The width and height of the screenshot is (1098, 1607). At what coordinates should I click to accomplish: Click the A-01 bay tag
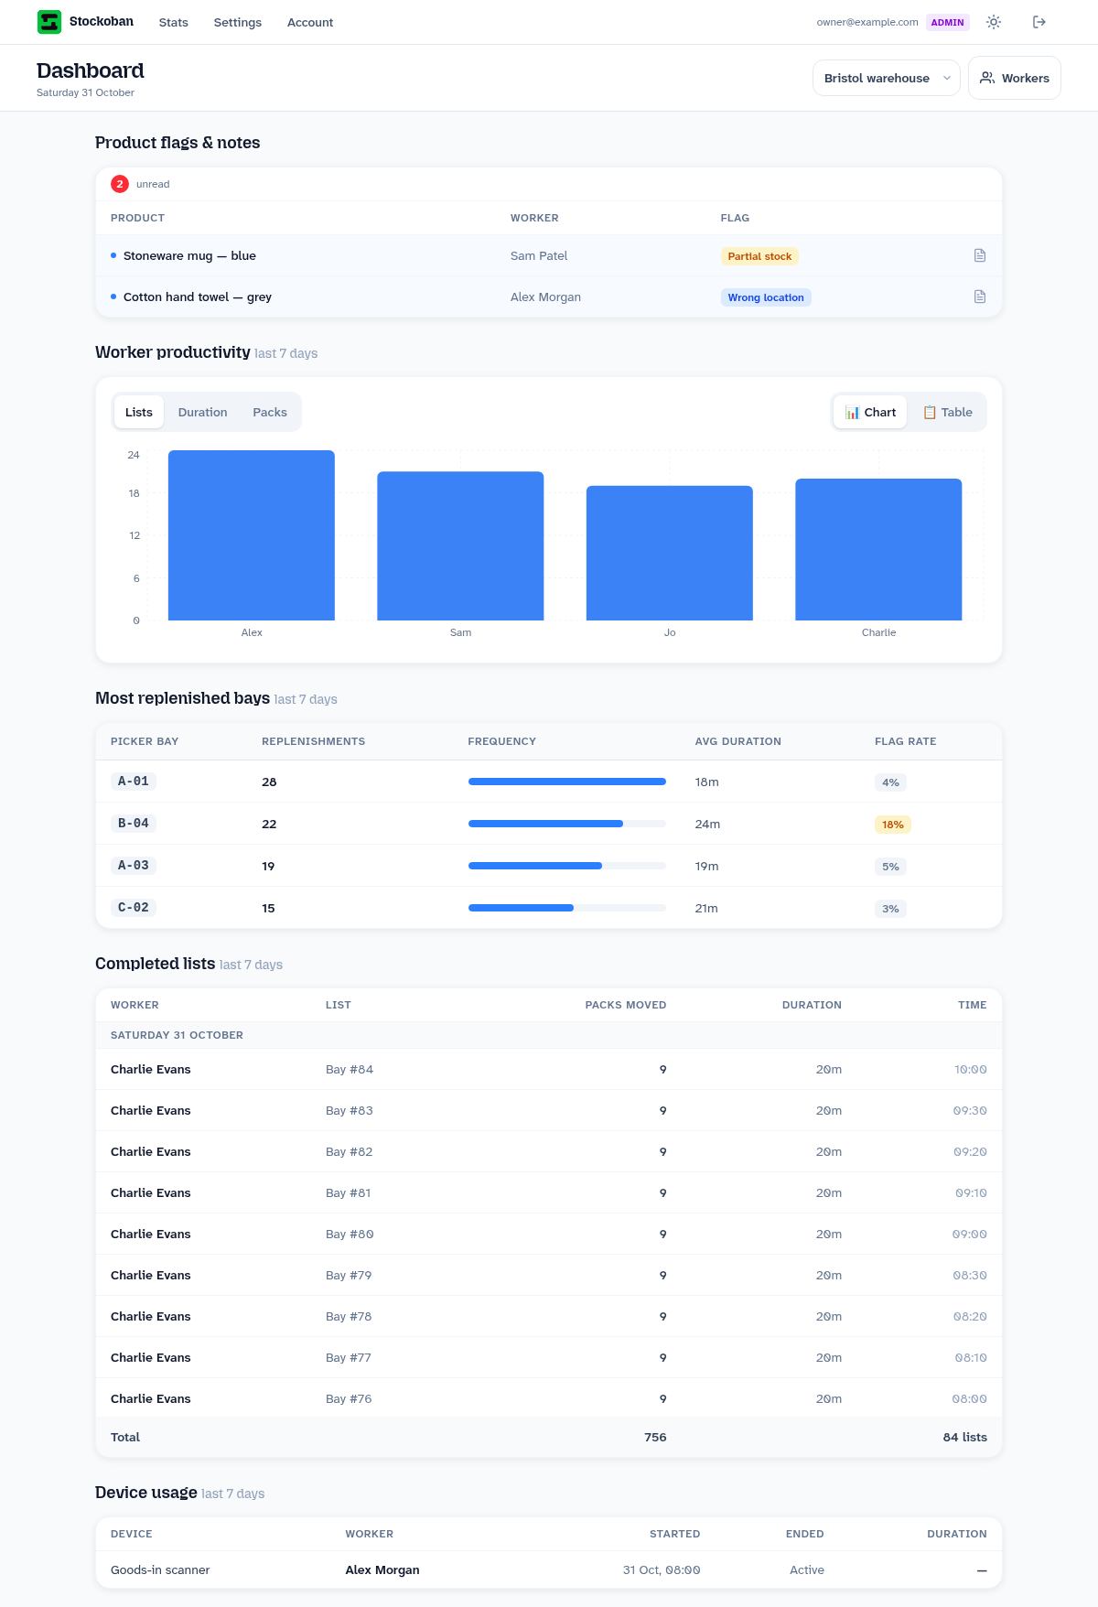pos(134,781)
